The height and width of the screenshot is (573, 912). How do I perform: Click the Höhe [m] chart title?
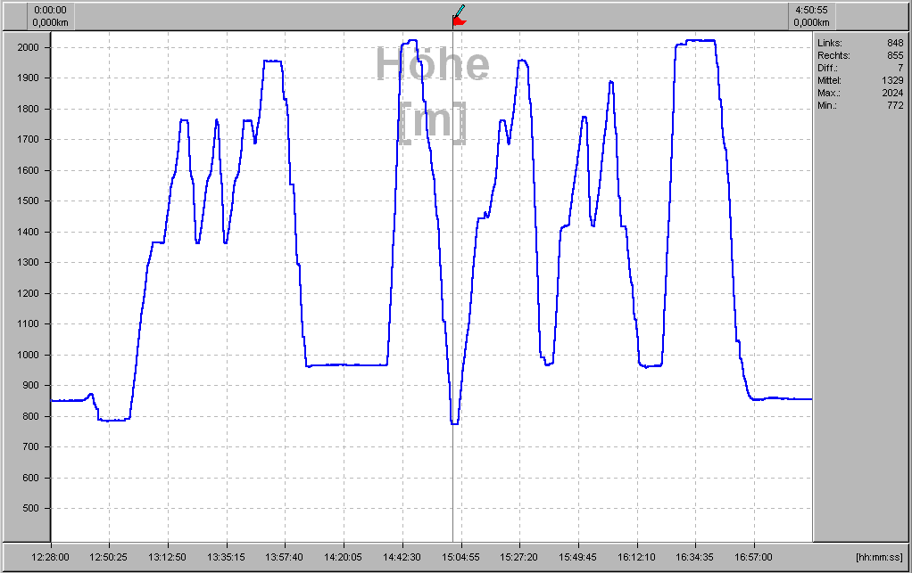pyautogui.click(x=432, y=93)
